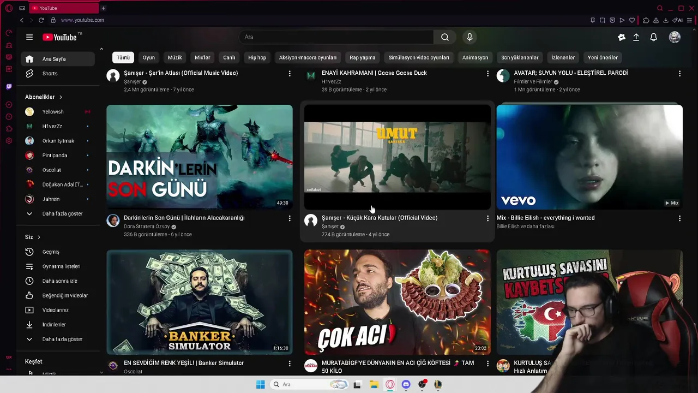Select the 'Müzik' filter chip
This screenshot has width=698, height=393.
coord(175,57)
